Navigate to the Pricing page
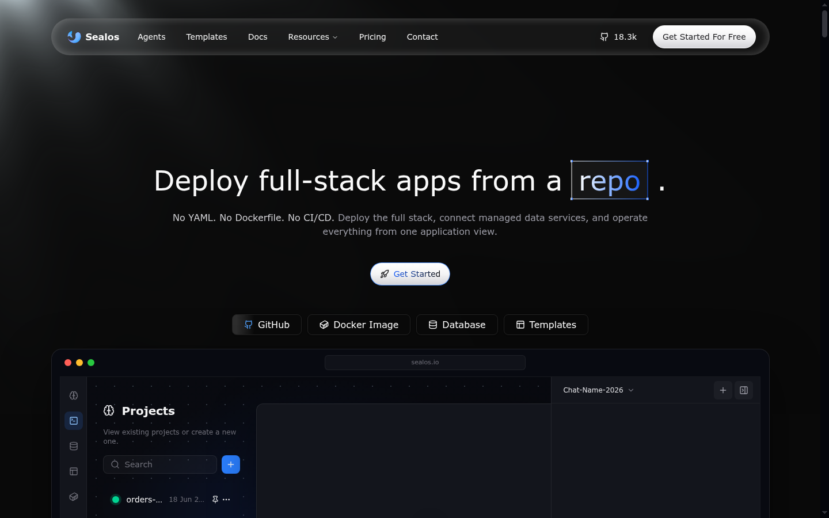The height and width of the screenshot is (518, 829). pyautogui.click(x=372, y=37)
